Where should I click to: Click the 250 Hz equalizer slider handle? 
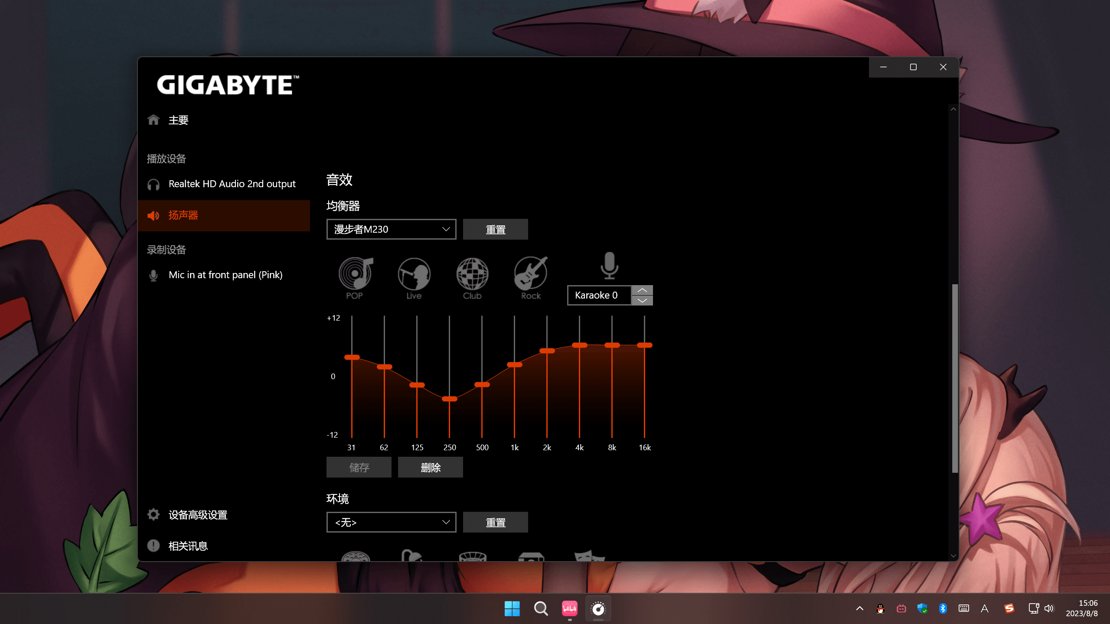[450, 399]
